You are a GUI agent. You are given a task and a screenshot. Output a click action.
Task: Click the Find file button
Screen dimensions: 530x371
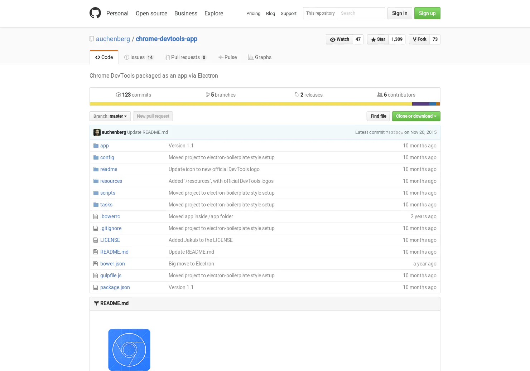coord(378,116)
